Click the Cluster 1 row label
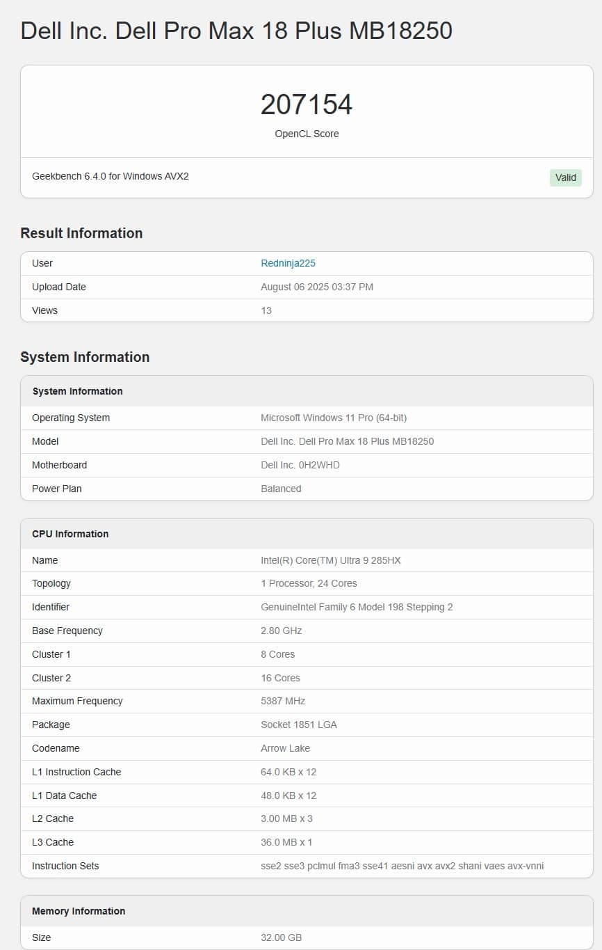Screen dimensions: 602x950 click(51, 654)
